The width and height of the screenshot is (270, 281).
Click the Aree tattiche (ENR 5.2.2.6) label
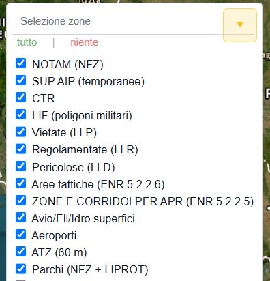98,184
